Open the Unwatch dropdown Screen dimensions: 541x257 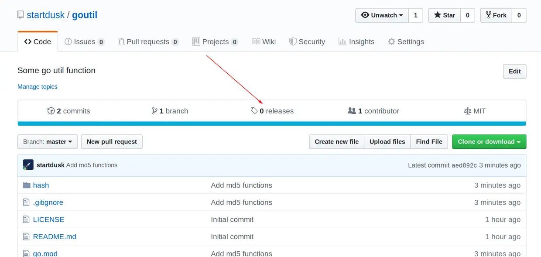[x=382, y=15]
